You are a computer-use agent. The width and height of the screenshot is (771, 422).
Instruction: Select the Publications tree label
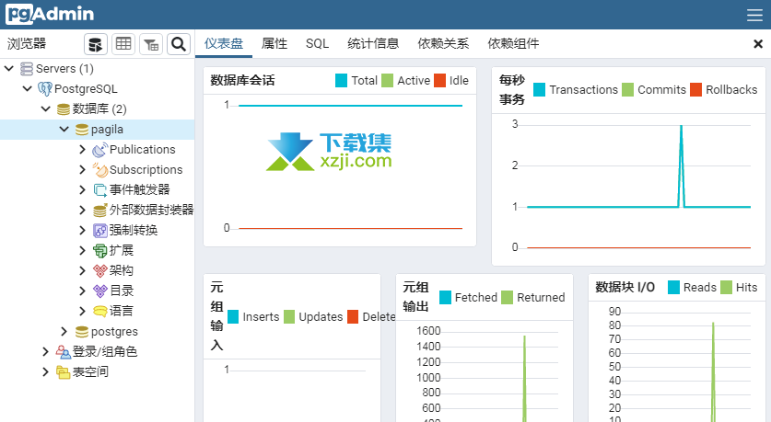(143, 150)
